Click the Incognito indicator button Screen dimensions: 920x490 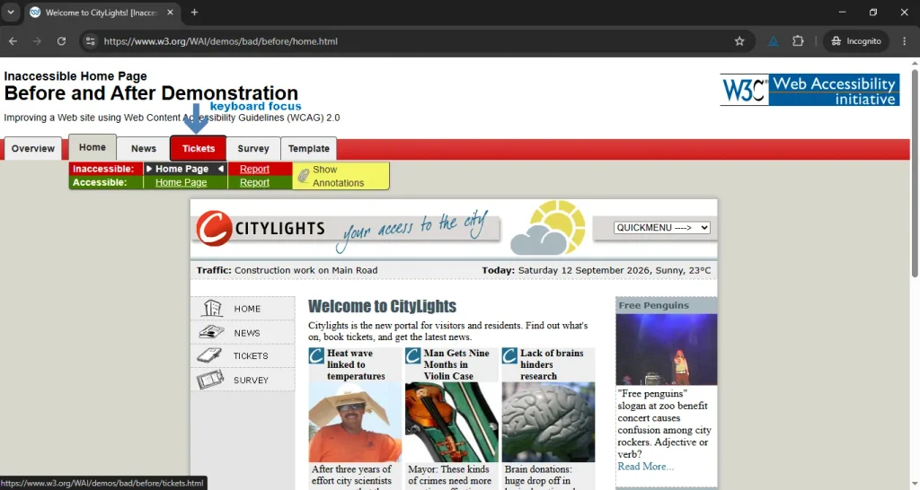click(x=856, y=41)
